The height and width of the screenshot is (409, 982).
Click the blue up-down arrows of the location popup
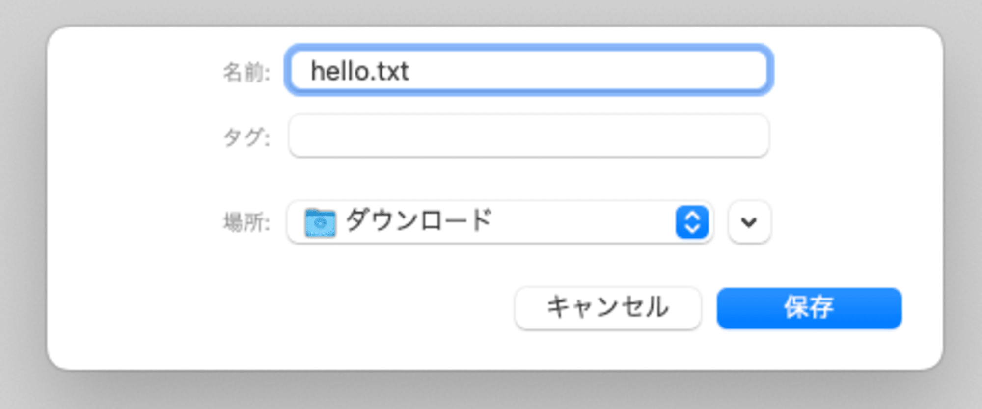pos(692,222)
